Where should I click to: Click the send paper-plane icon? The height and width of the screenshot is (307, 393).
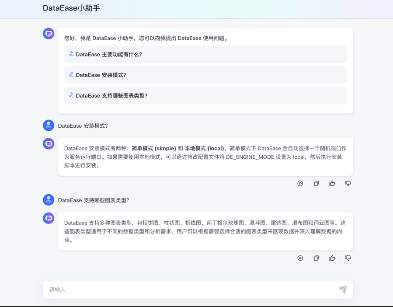(343, 290)
